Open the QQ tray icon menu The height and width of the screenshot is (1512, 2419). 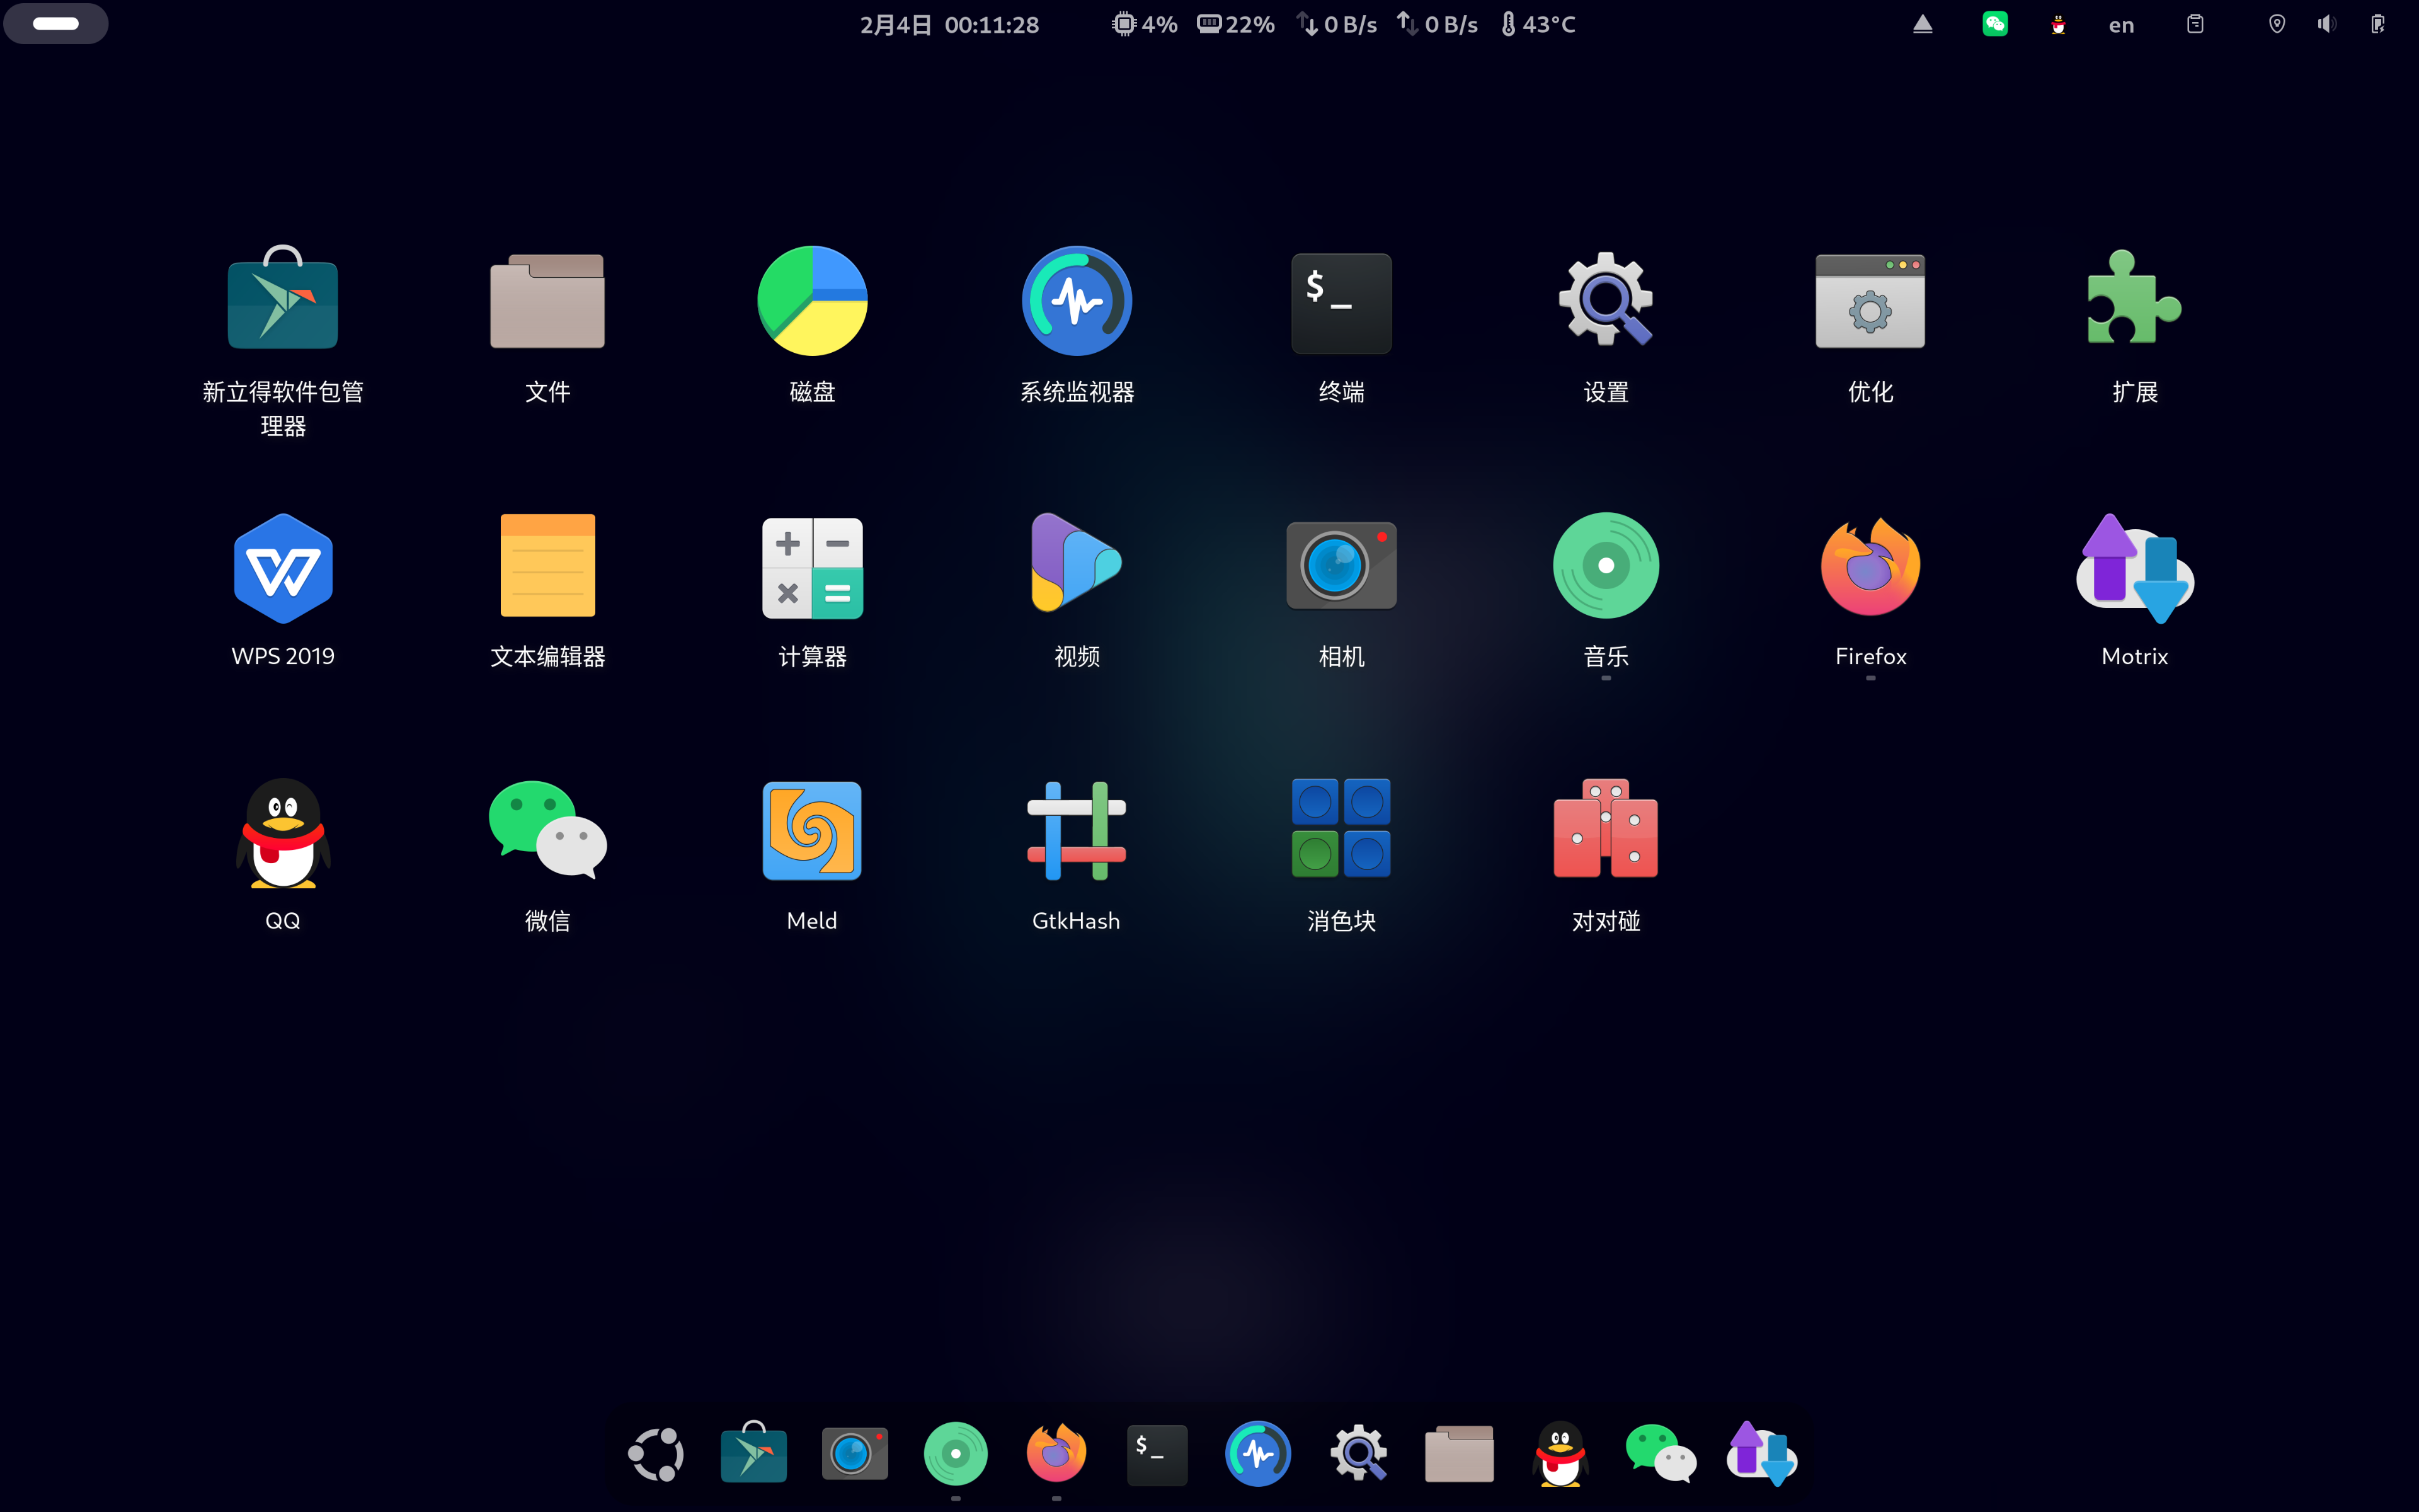point(2058,23)
